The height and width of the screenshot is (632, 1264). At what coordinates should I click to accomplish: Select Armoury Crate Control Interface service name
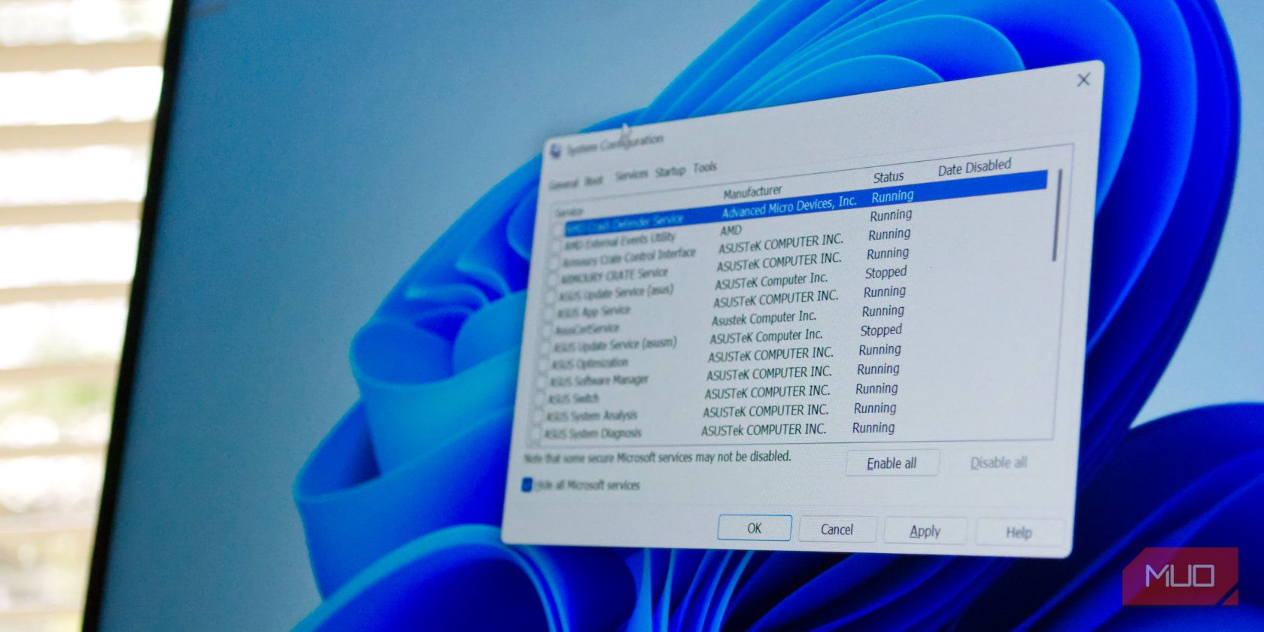630,257
